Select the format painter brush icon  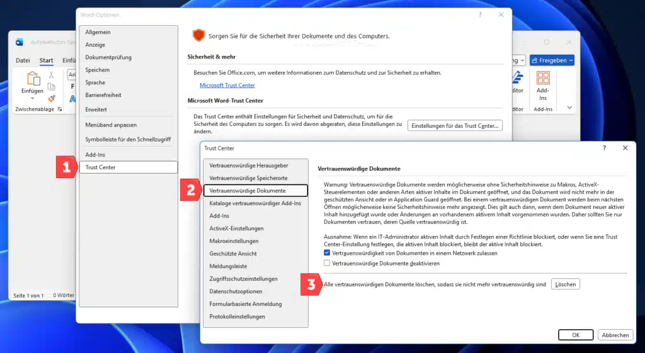[x=51, y=99]
